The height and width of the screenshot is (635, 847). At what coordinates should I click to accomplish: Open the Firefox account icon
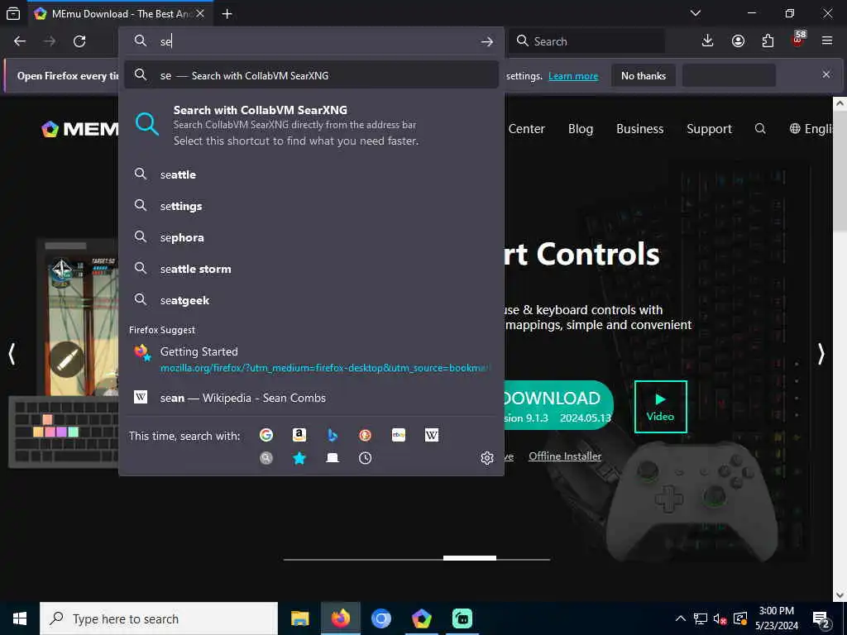(x=738, y=41)
